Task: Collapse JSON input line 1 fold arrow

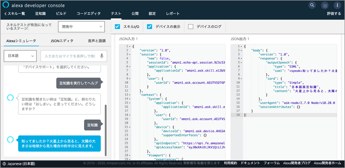Action: (130, 47)
